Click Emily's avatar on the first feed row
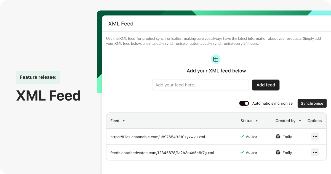Screen dimensions: 331x174 [278, 136]
